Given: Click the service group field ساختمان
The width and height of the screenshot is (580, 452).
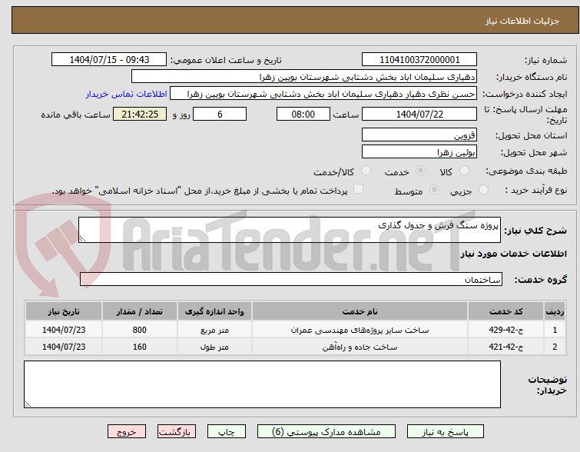Looking at the screenshot, I should click(290, 279).
